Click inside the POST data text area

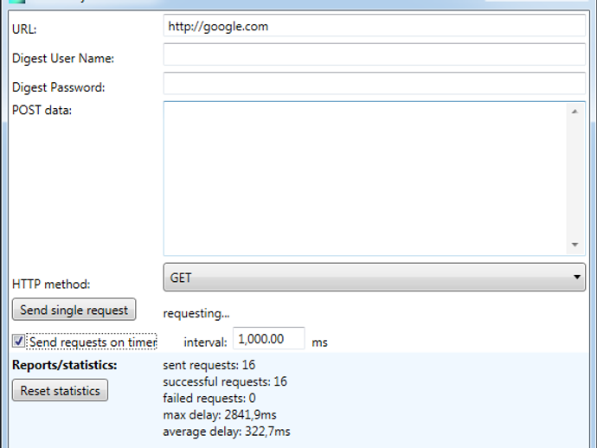point(365,178)
